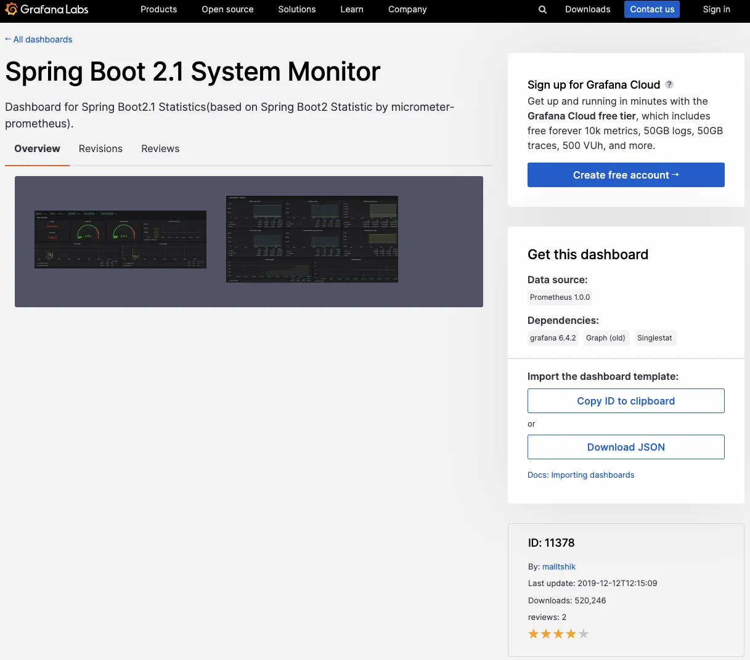The image size is (750, 660).
Task: Open the Products menu
Action: pyautogui.click(x=158, y=9)
